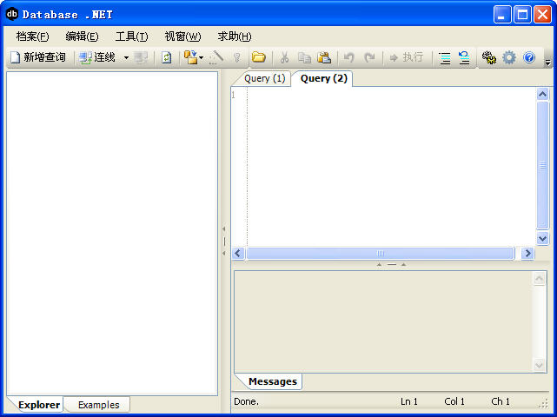
Task: Click the editor vertical scrollbar thumb
Action: click(542, 165)
